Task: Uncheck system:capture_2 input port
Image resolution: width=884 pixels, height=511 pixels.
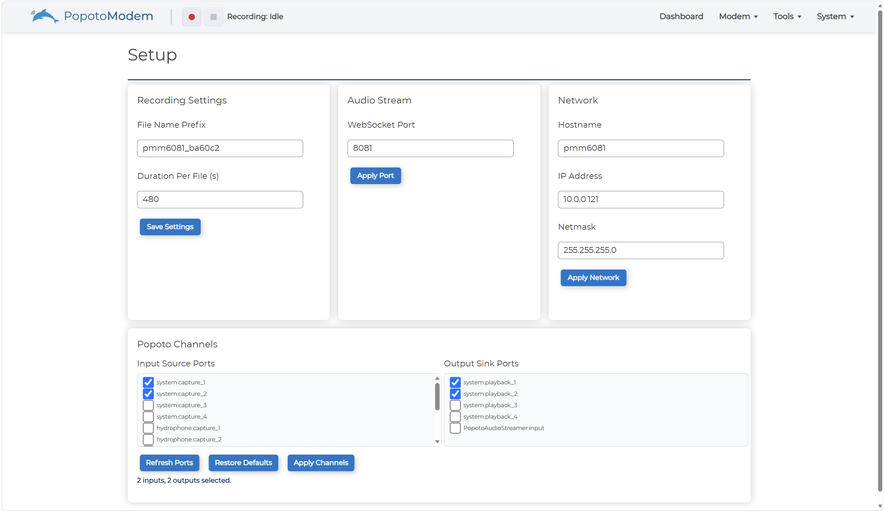Action: click(148, 393)
